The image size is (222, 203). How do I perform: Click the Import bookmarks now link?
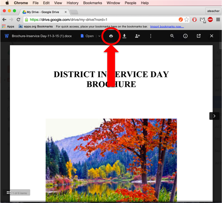167,26
